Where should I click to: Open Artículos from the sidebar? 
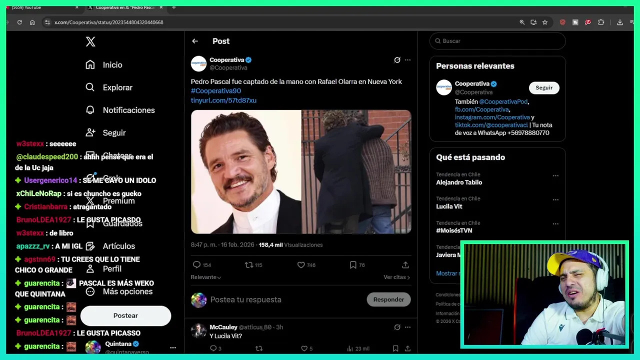tap(110, 246)
